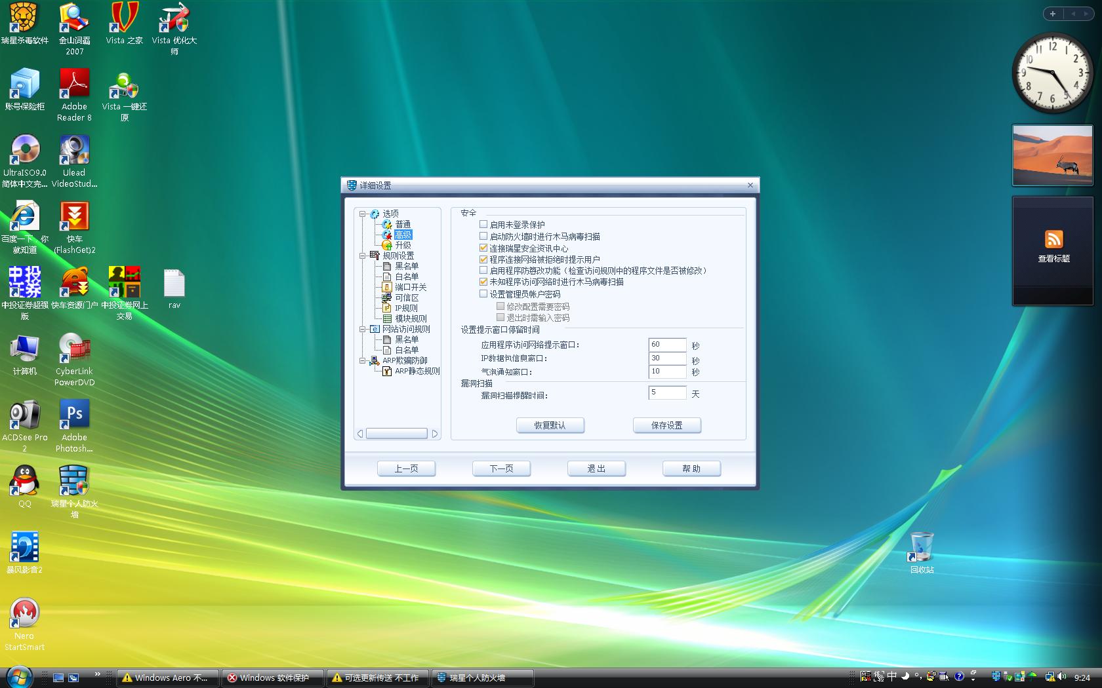Enable the 启用未登录保护 checkbox
The image size is (1102, 688).
click(x=483, y=225)
